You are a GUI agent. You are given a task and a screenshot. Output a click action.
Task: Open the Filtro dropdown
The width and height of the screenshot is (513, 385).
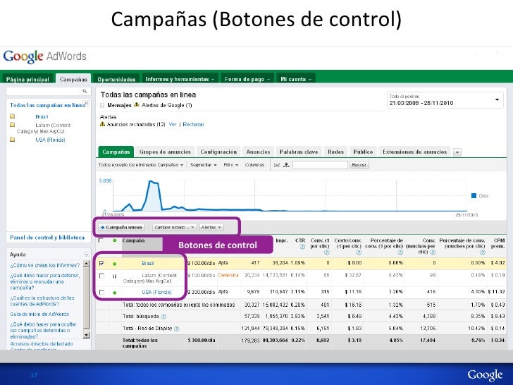click(x=231, y=165)
